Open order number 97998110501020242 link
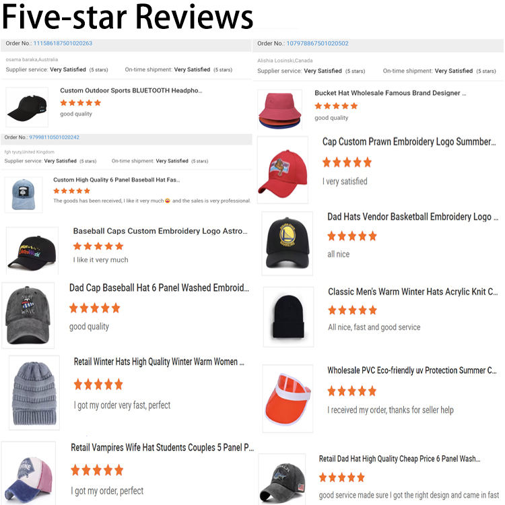This screenshot has height=505, width=505. click(54, 137)
